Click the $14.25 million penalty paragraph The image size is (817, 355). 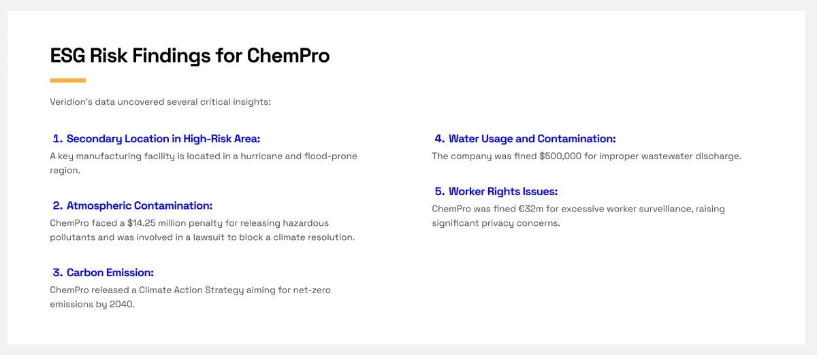point(203,230)
